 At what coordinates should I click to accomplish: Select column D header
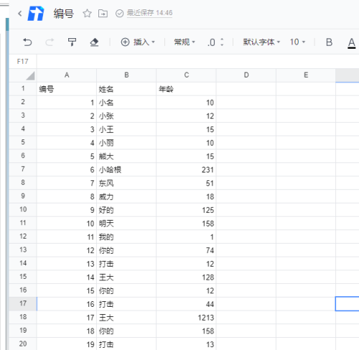tap(246, 75)
